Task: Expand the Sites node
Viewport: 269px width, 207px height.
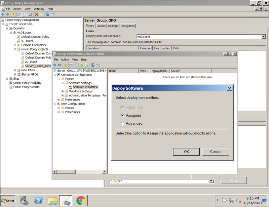Action: tap(7, 79)
